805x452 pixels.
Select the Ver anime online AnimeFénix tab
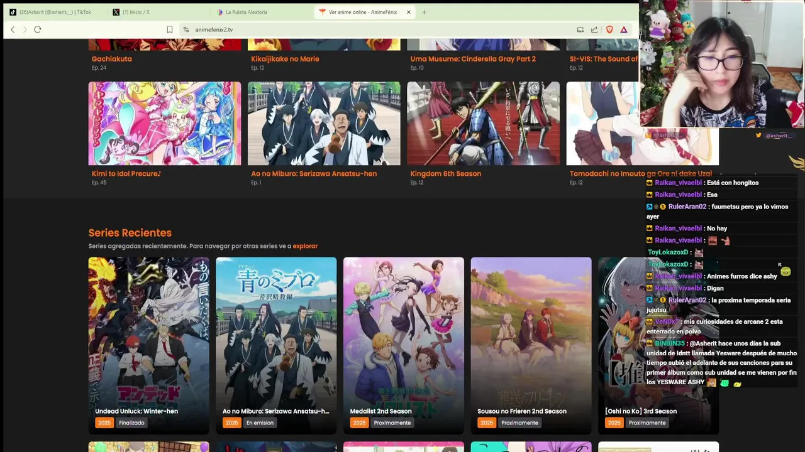[364, 12]
